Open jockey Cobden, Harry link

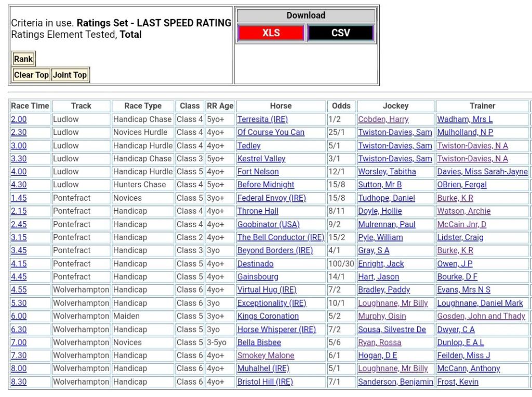pyautogui.click(x=383, y=119)
